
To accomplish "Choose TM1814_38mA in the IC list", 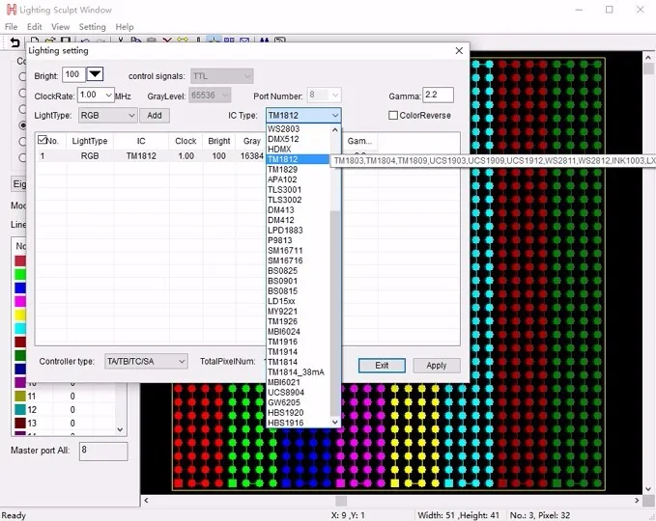I will 298,371.
